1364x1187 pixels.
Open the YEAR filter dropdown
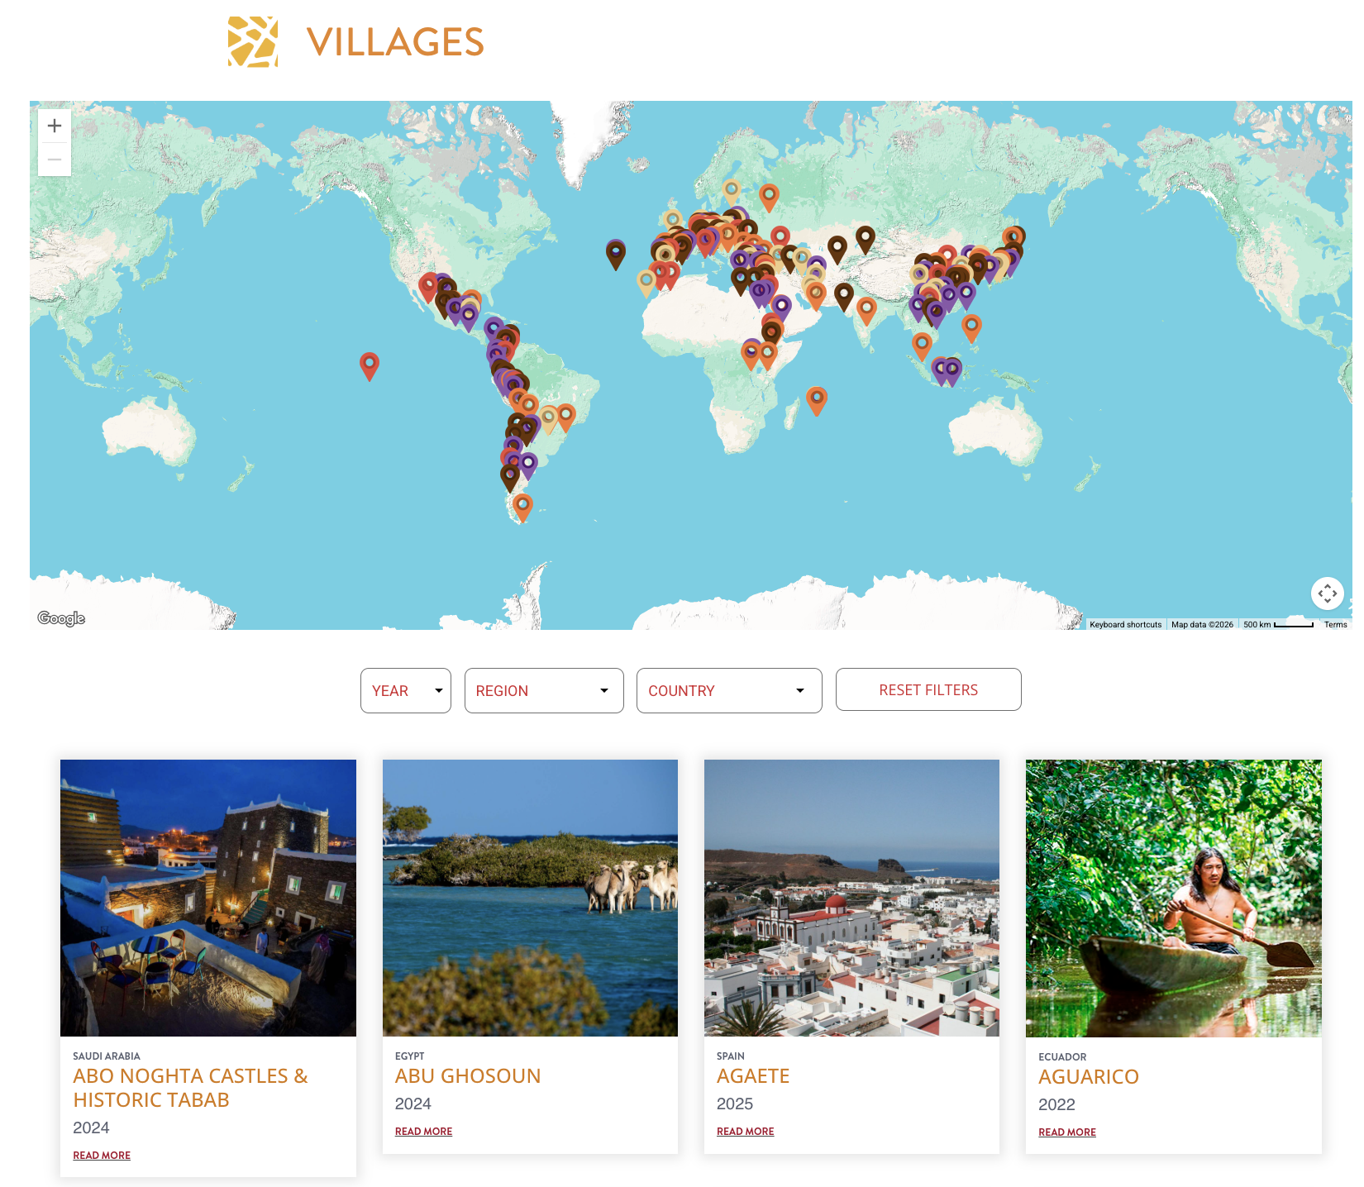[x=406, y=690]
